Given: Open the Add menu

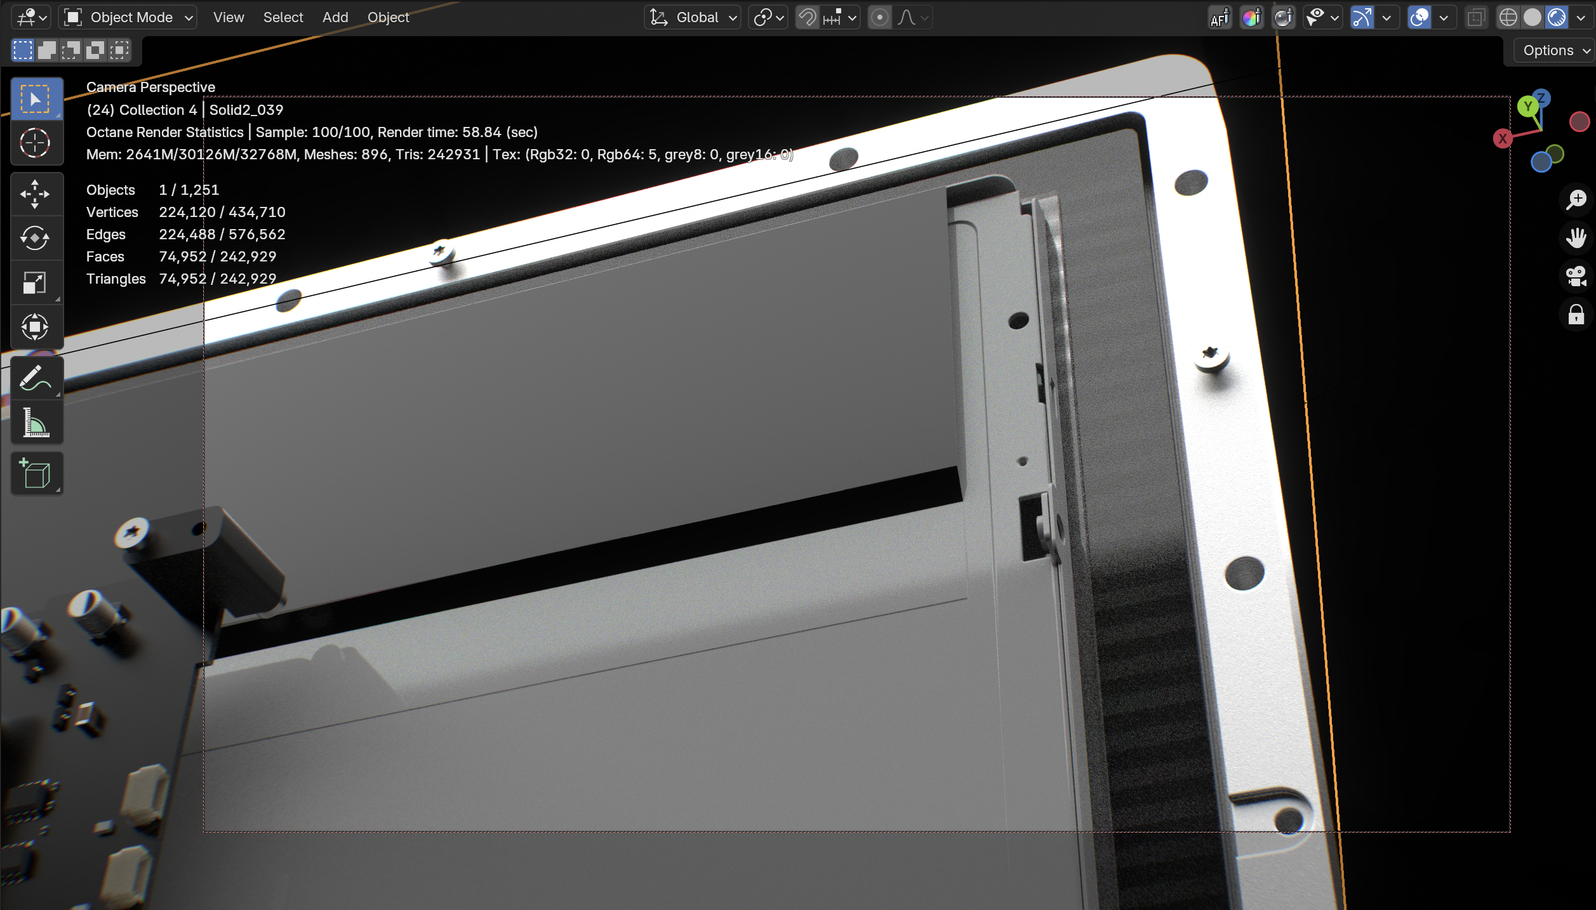Looking at the screenshot, I should point(335,18).
